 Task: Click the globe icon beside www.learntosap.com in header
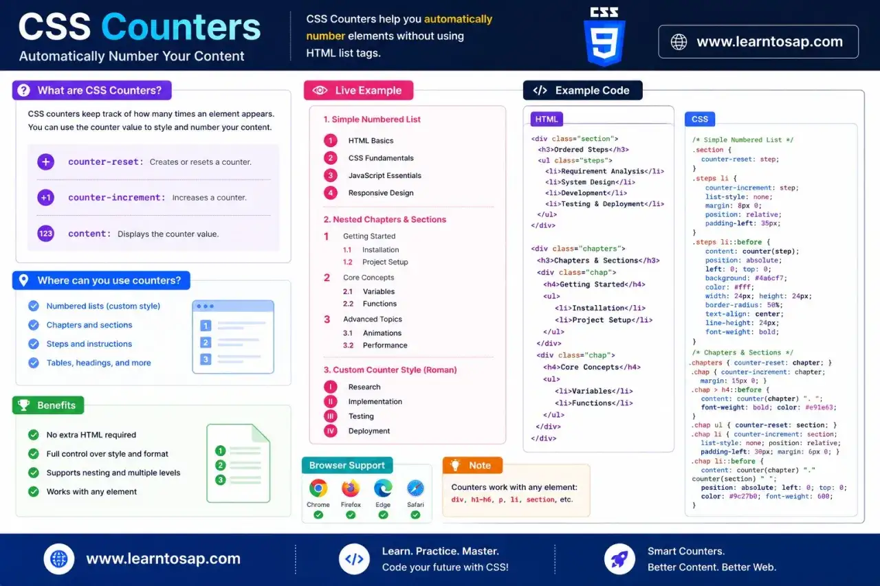pos(679,42)
